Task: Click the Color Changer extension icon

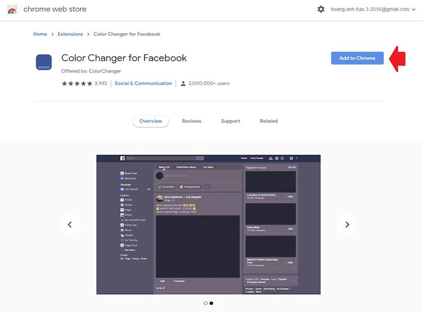Action: point(44,62)
